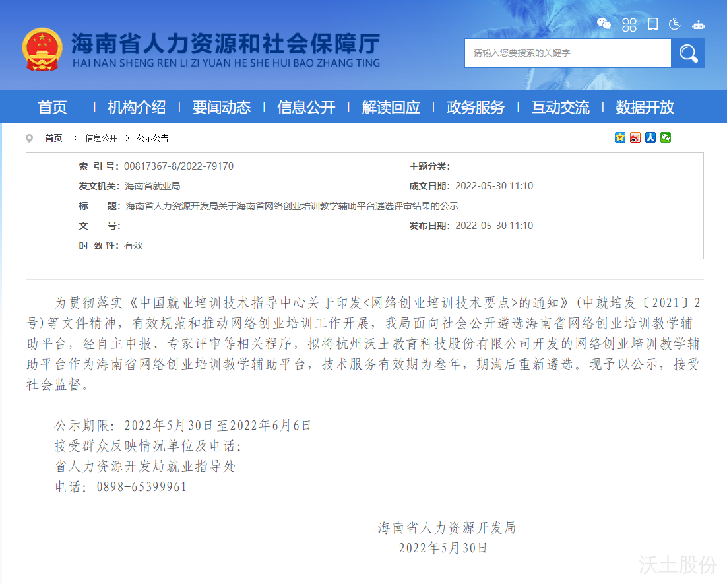Share to Sina Weibo icon

point(635,137)
